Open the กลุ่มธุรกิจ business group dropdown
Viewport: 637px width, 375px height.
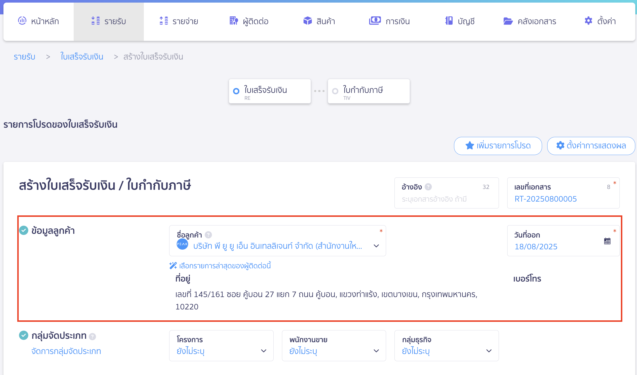tap(447, 346)
